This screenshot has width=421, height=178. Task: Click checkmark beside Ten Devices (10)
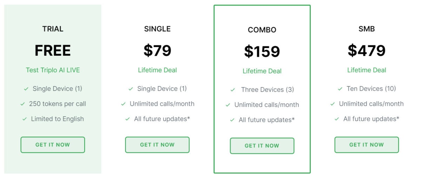click(340, 89)
